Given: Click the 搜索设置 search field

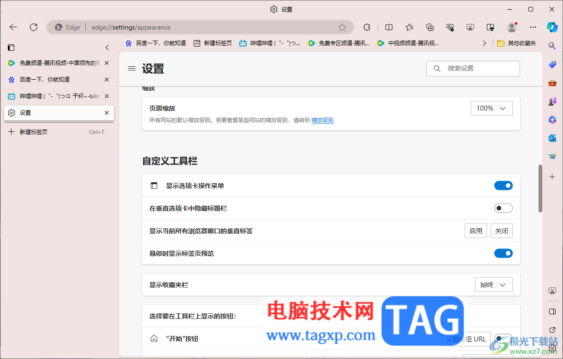Looking at the screenshot, I should coord(473,69).
